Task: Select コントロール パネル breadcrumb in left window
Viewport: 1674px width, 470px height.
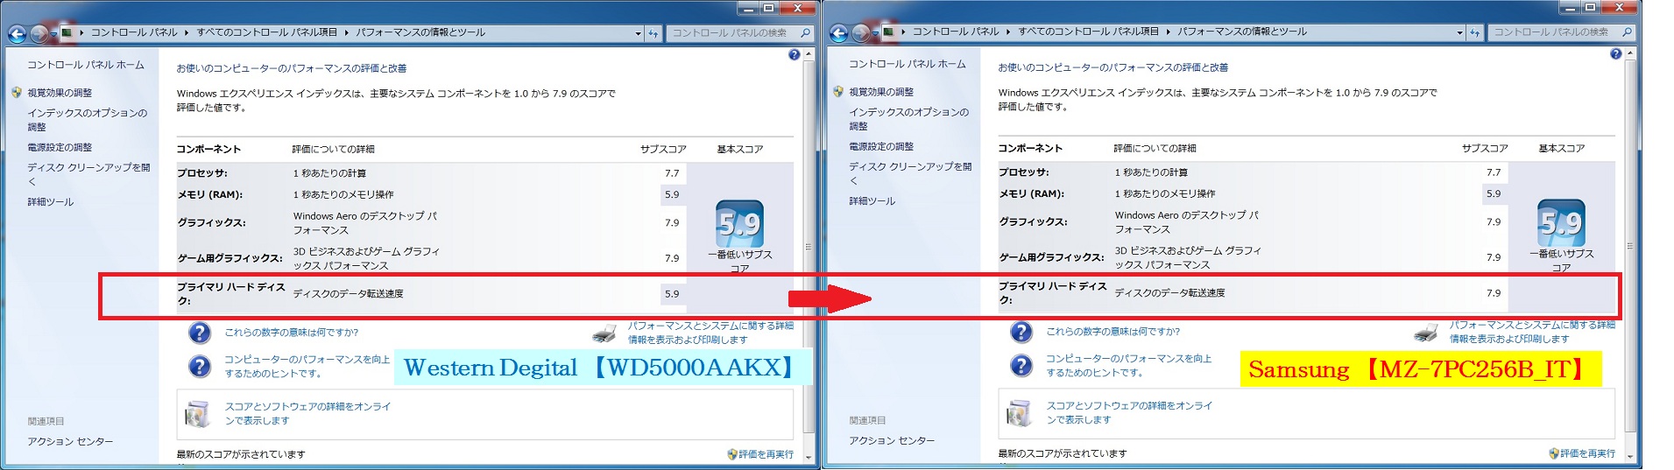Action: [134, 32]
